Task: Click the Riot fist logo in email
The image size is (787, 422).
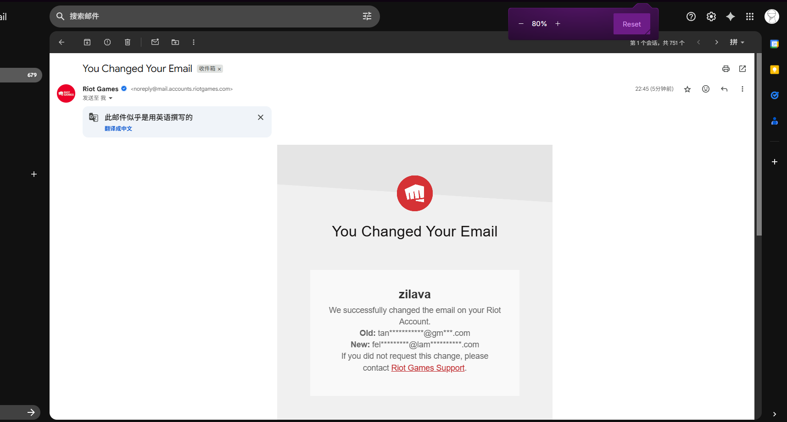Action: click(415, 193)
